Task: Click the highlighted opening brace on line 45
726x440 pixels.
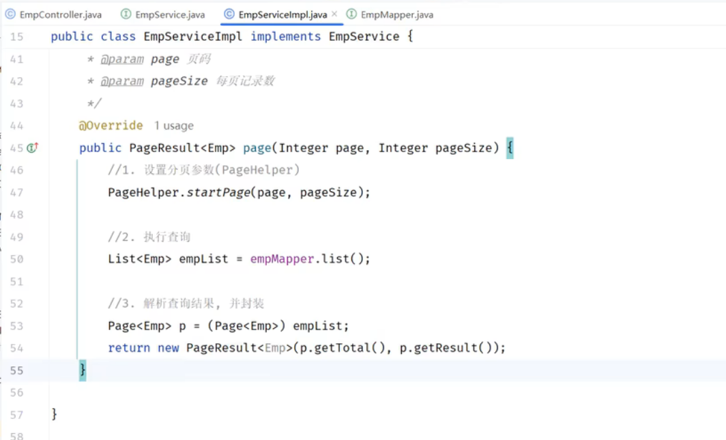Action: [510, 148]
